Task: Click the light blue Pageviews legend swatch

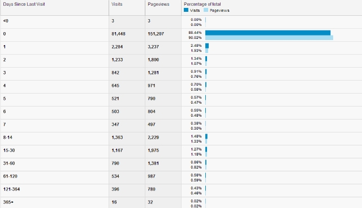Action: (206, 10)
